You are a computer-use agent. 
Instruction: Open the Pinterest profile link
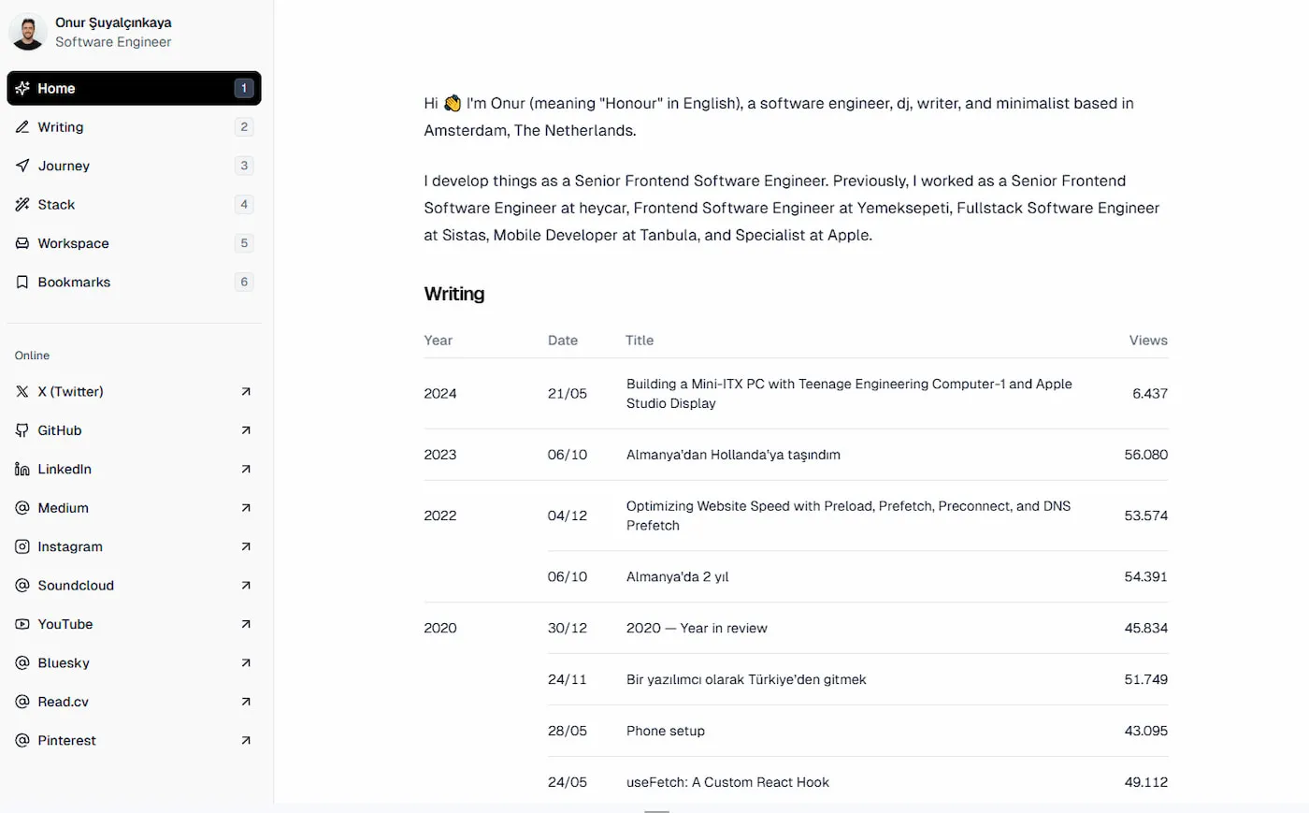pos(67,741)
